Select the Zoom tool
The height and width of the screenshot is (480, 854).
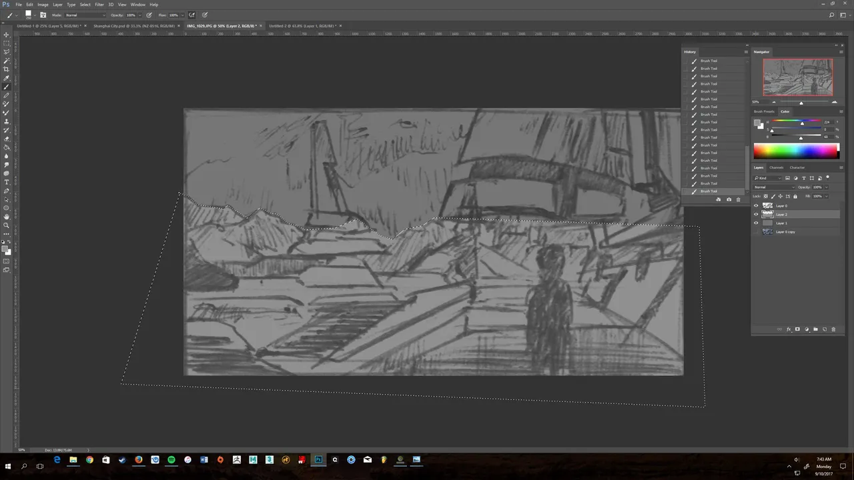[x=7, y=225]
